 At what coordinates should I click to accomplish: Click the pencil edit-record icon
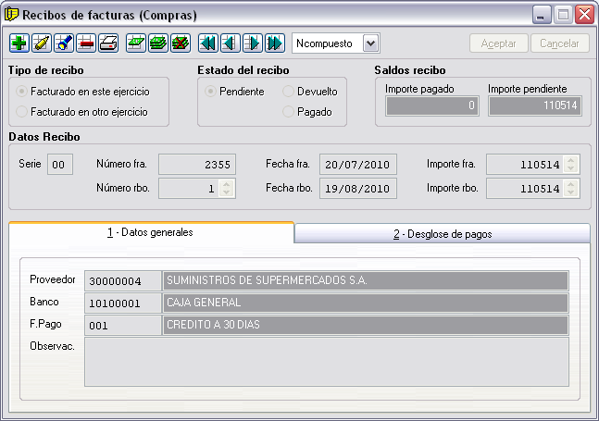pyautogui.click(x=42, y=43)
